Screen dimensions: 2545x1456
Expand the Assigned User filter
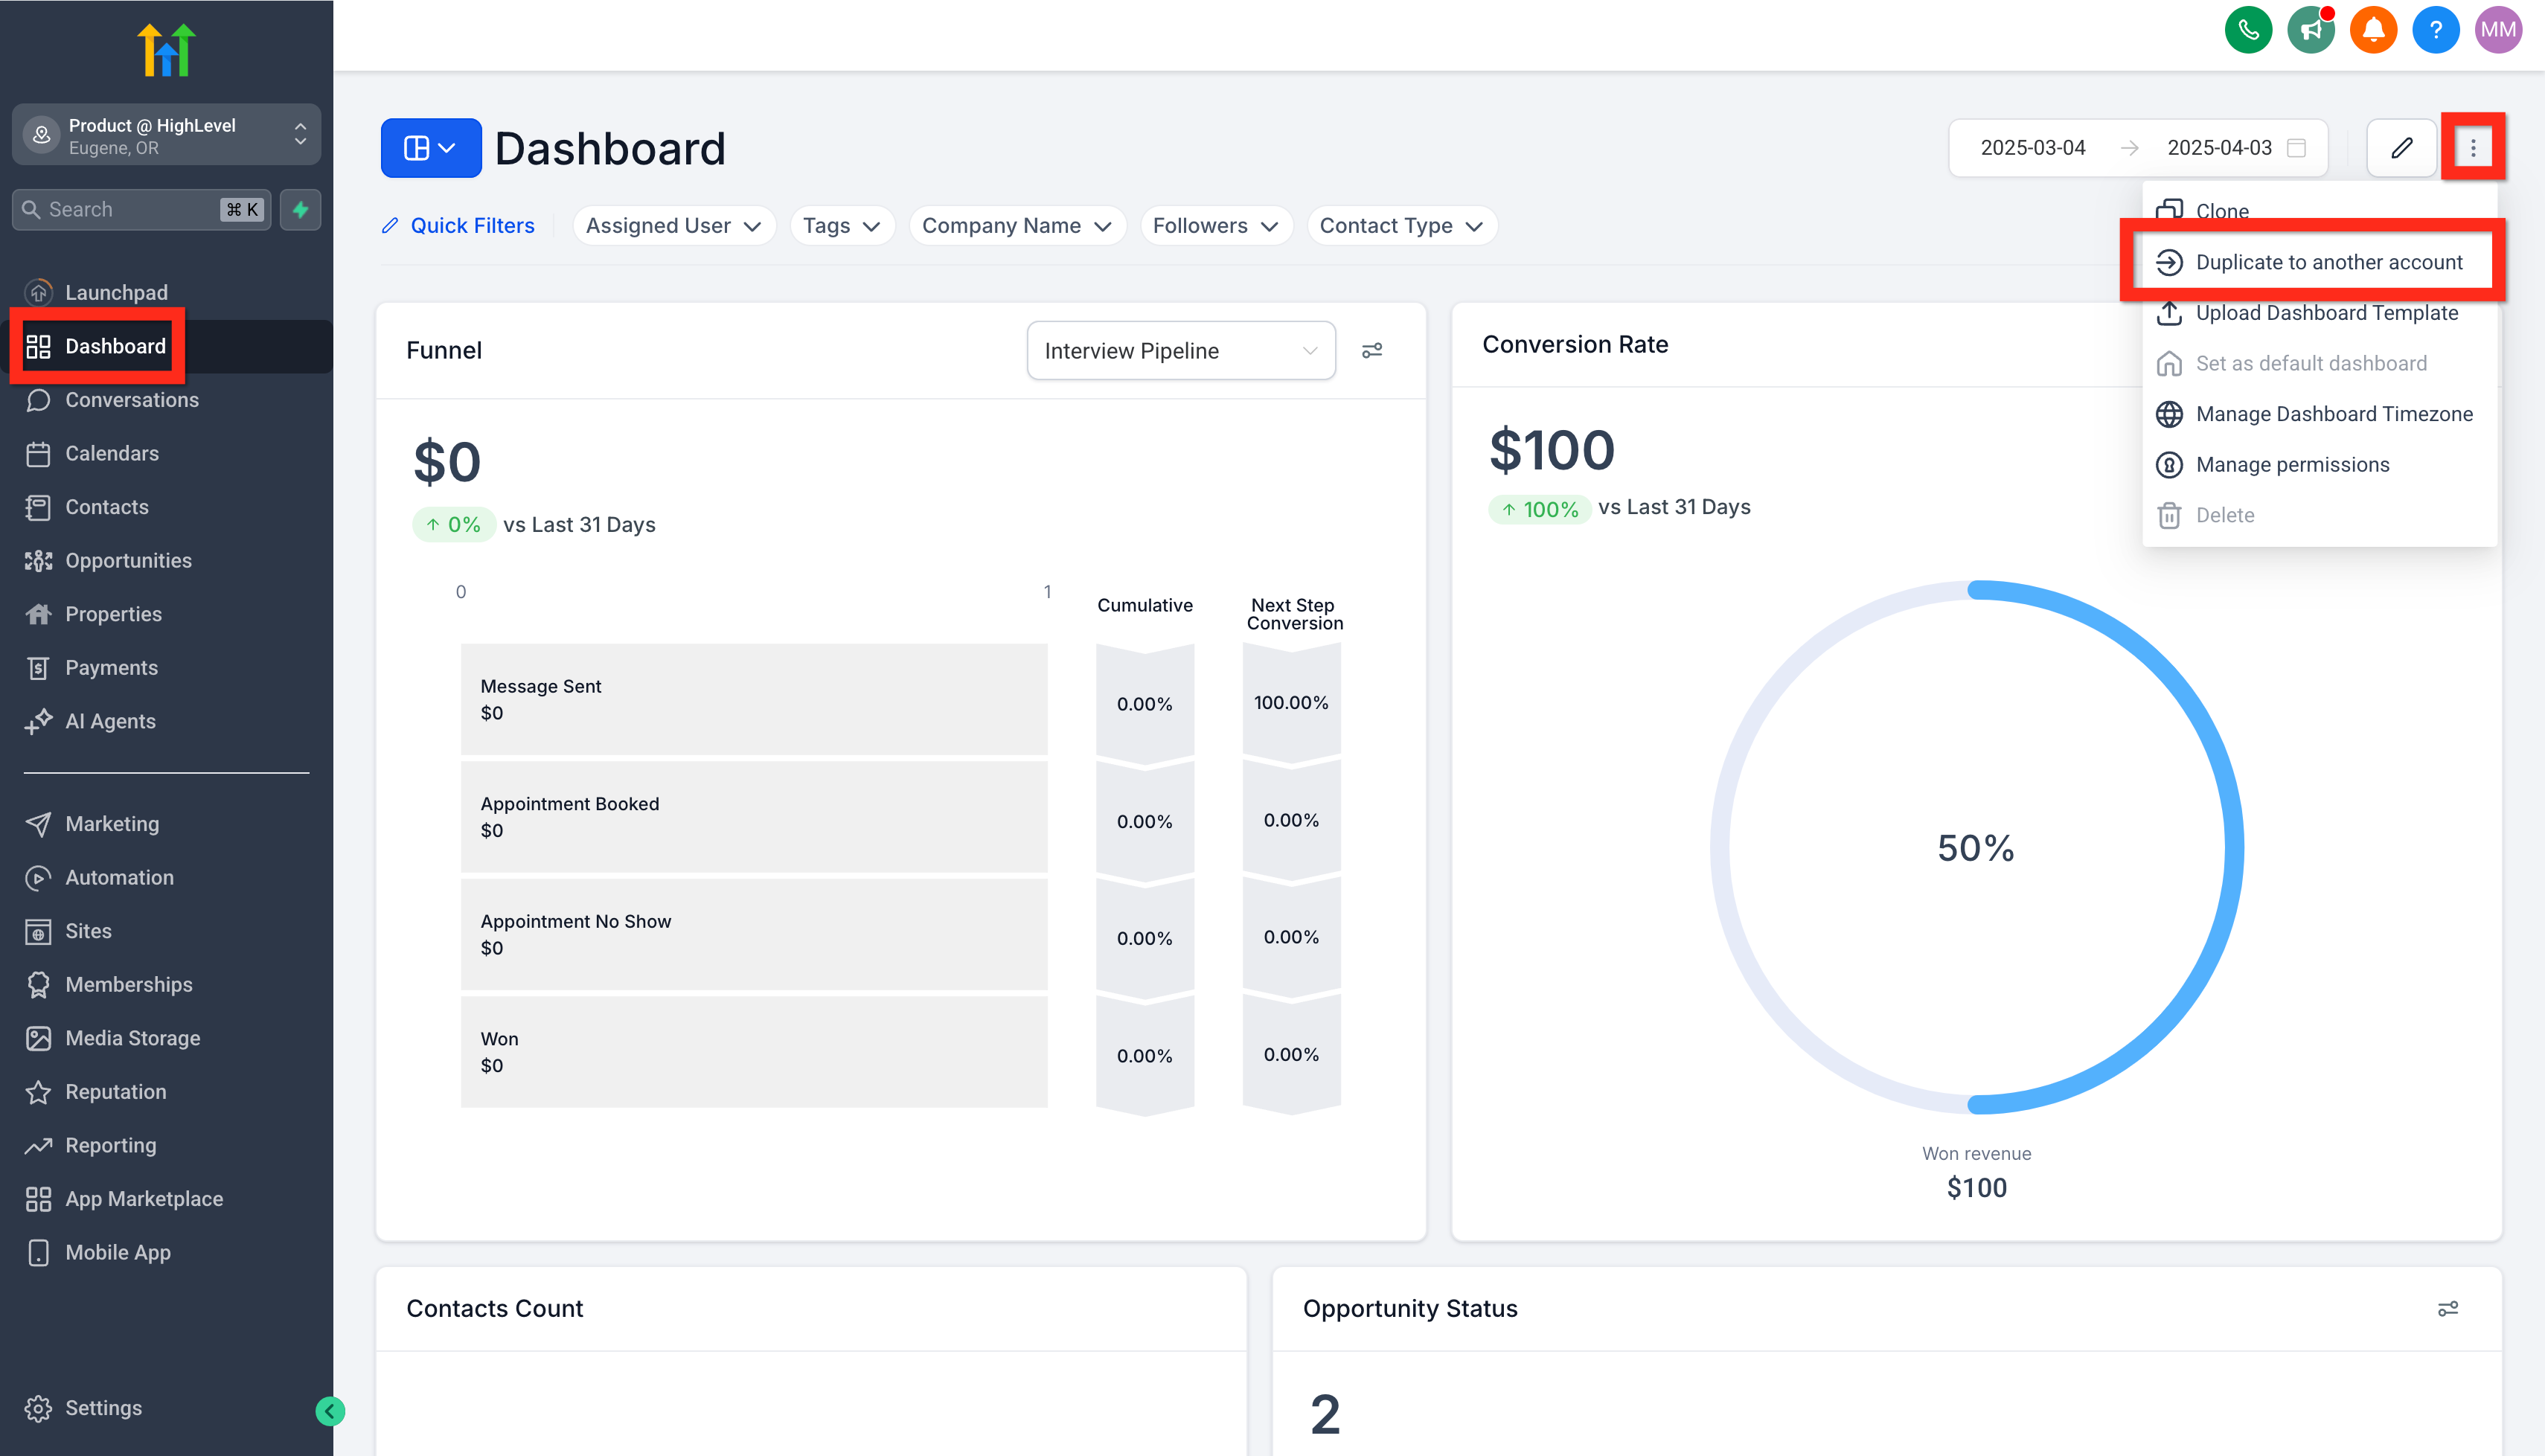coord(673,226)
